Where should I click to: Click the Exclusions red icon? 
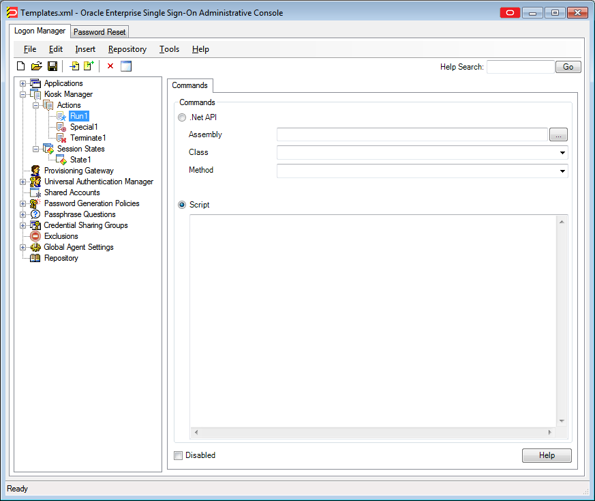(35, 236)
